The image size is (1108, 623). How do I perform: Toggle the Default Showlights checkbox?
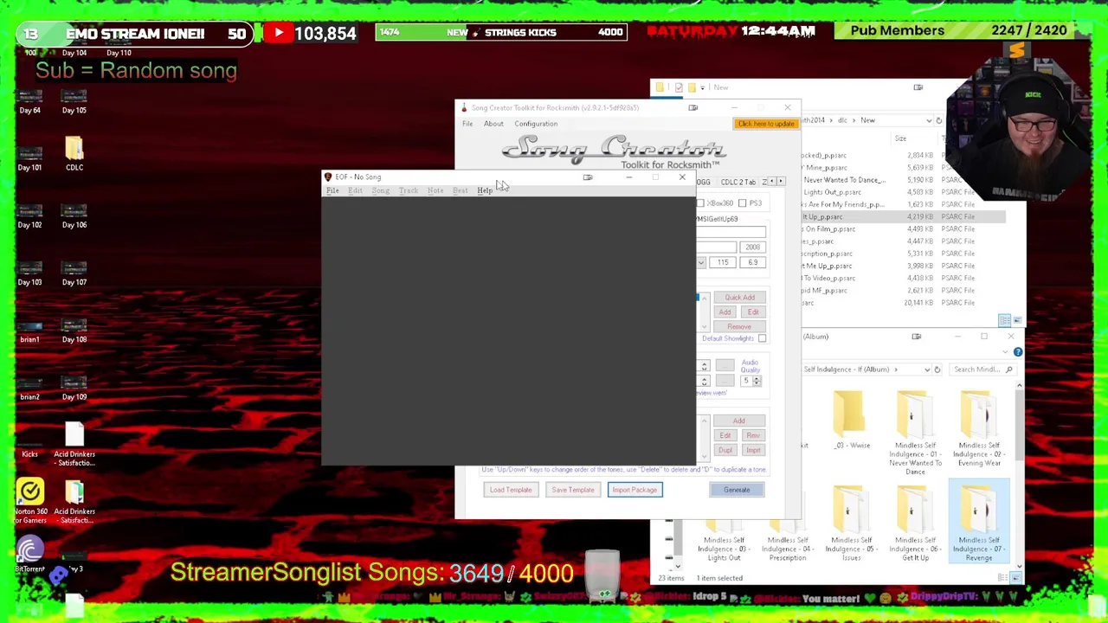pos(762,338)
